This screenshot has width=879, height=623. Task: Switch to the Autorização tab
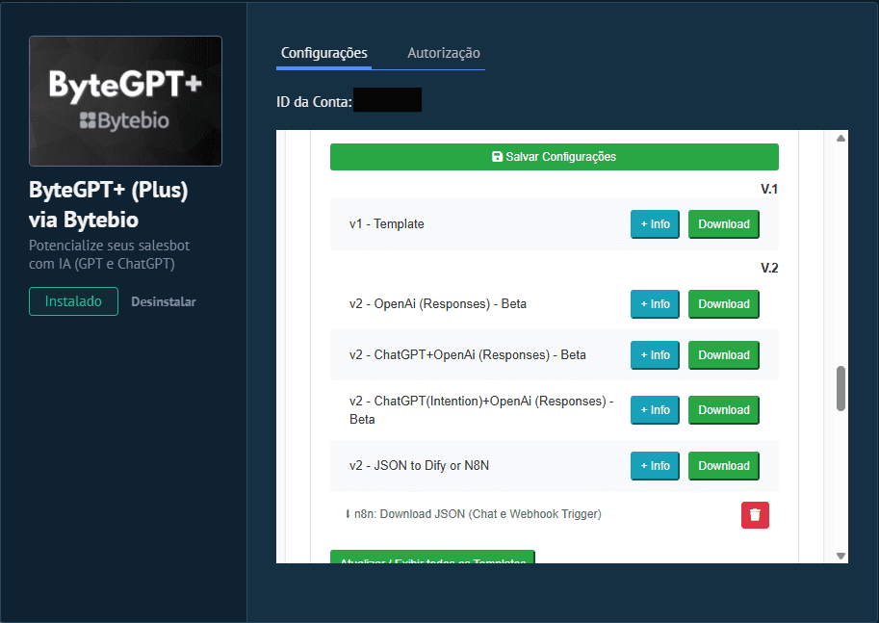(444, 53)
